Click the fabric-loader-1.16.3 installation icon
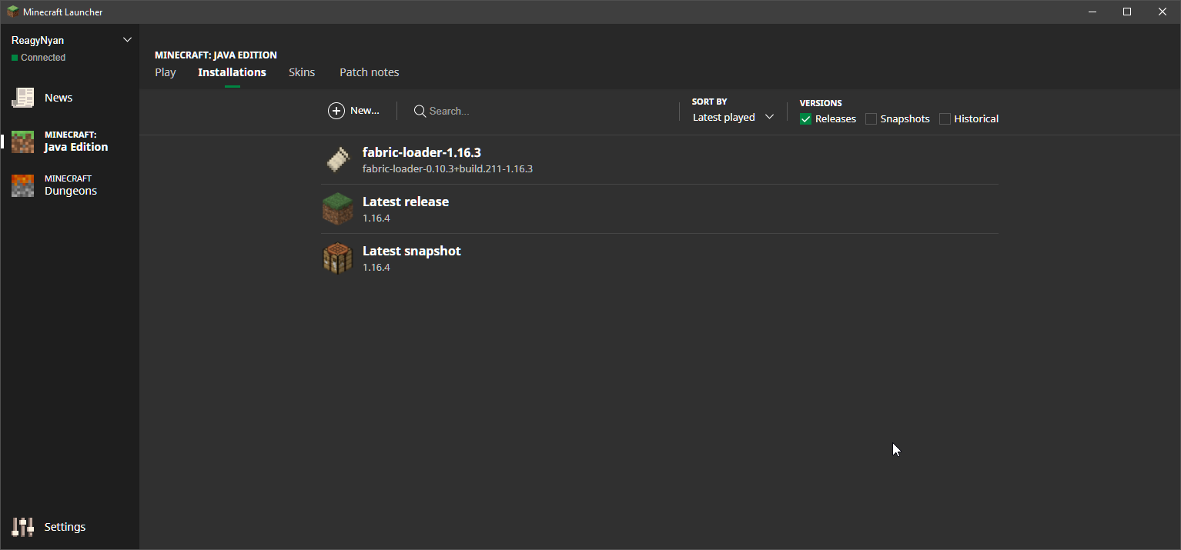This screenshot has width=1181, height=550. pyautogui.click(x=338, y=160)
